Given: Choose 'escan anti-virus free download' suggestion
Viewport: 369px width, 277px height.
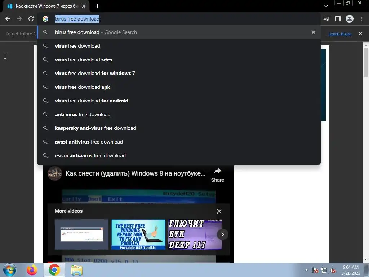Looking at the screenshot, I should [179, 155].
